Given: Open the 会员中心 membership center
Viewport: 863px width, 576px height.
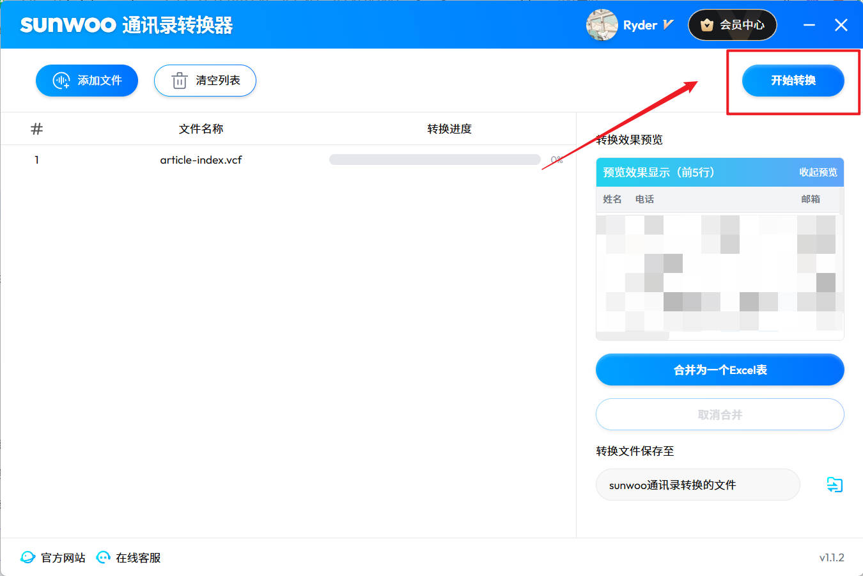Looking at the screenshot, I should [732, 25].
